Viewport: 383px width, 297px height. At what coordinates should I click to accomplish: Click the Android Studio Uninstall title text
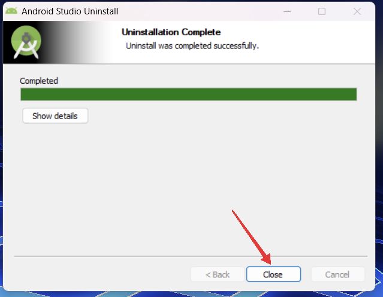point(70,11)
